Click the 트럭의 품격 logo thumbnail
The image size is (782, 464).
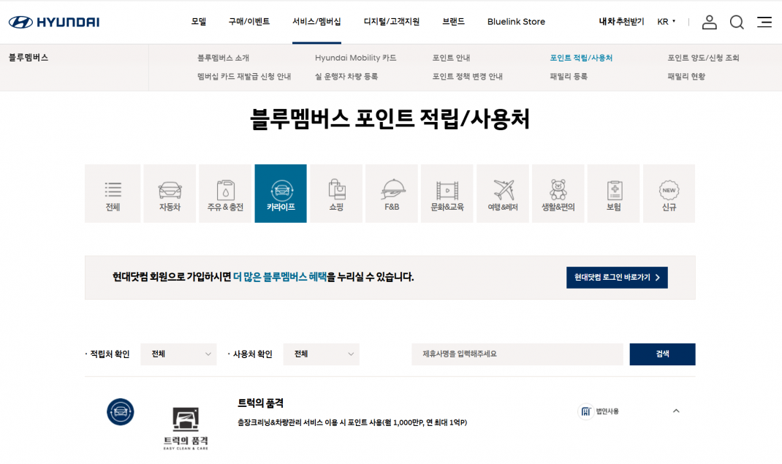coord(186,428)
